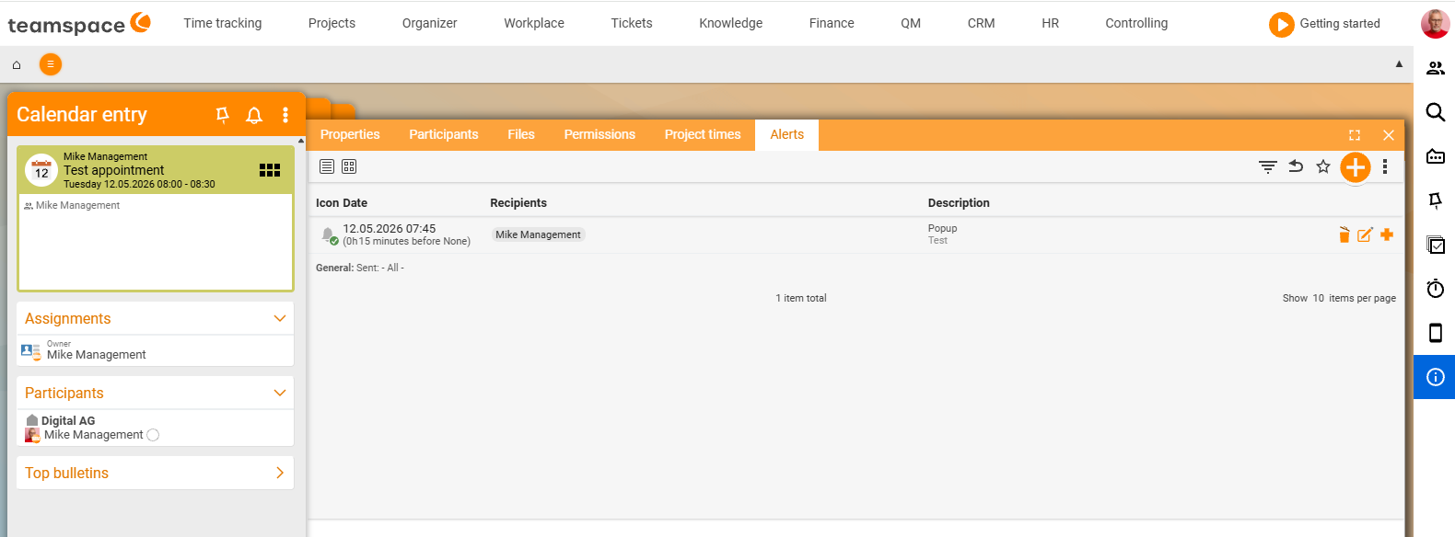The image size is (1455, 537).
Task: Click the star favorites icon
Action: (x=1323, y=166)
